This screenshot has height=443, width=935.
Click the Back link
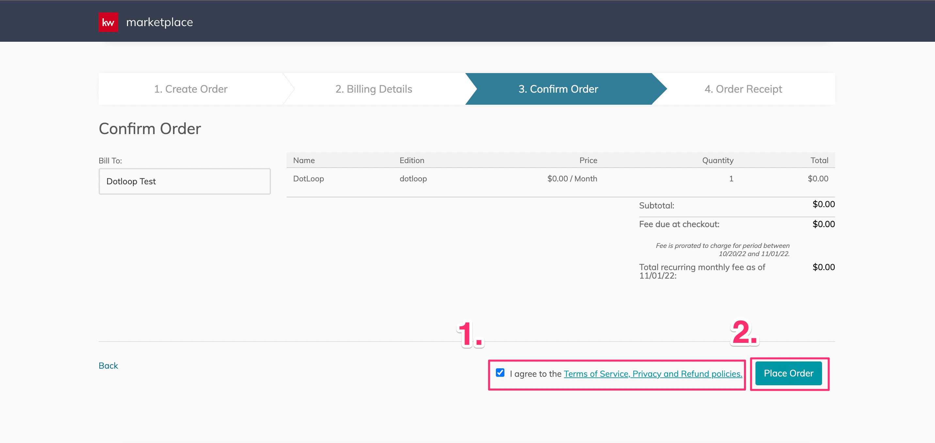tap(108, 365)
